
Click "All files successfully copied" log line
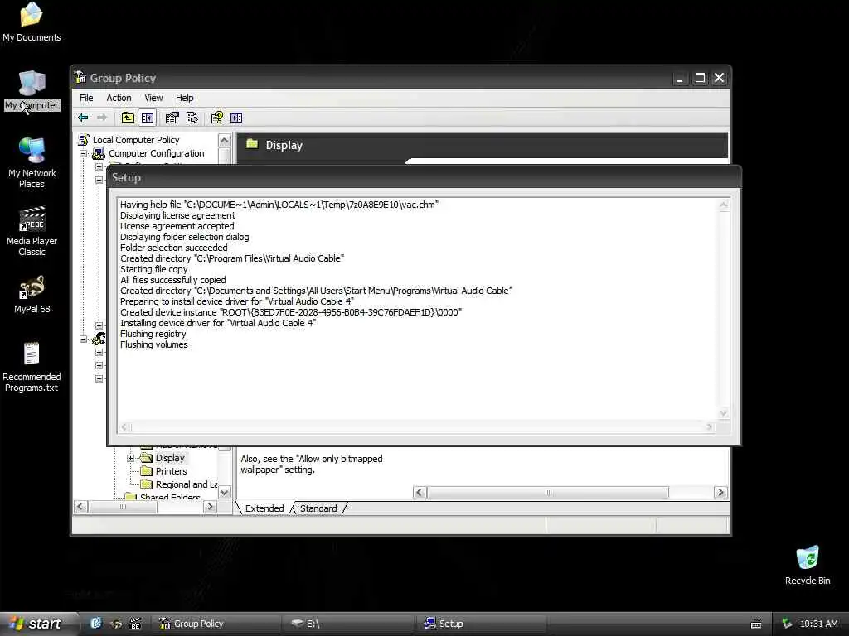pos(172,280)
